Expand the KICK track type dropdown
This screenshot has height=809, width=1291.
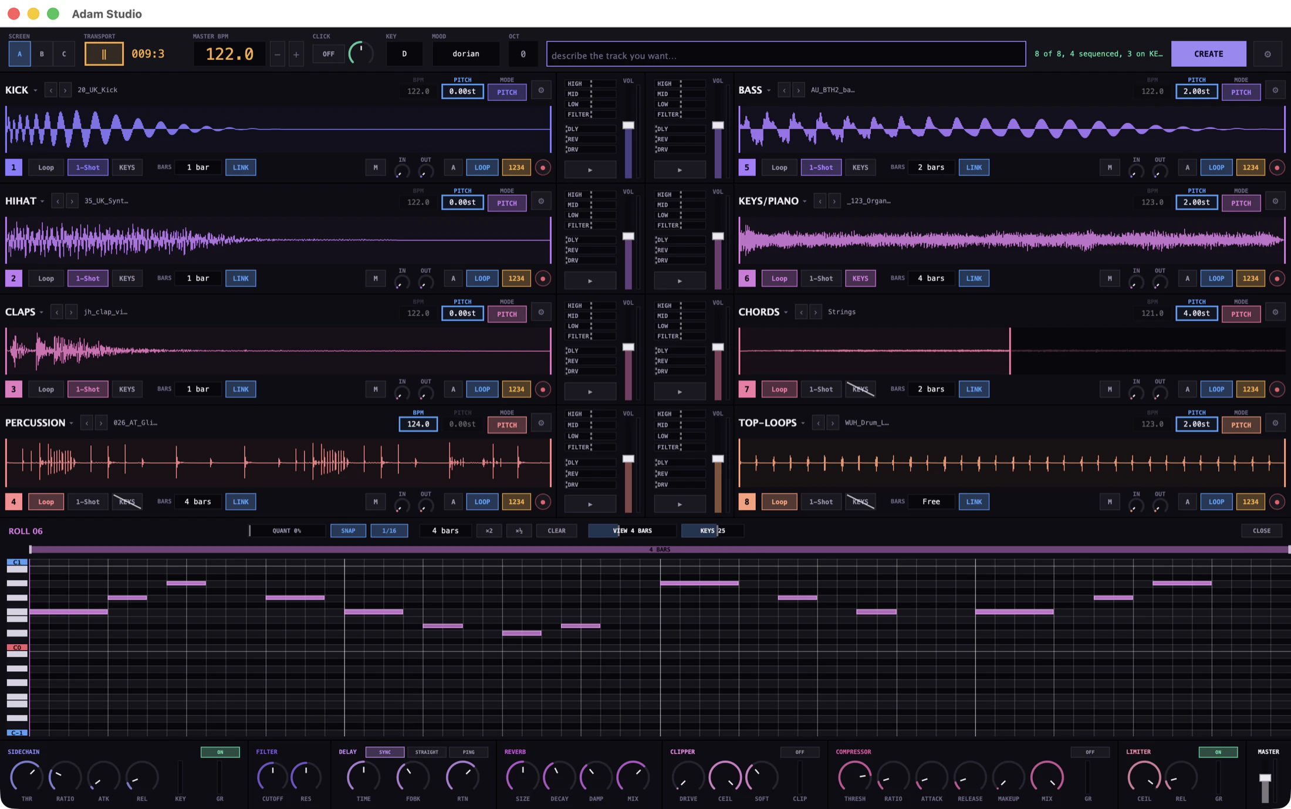coord(35,91)
